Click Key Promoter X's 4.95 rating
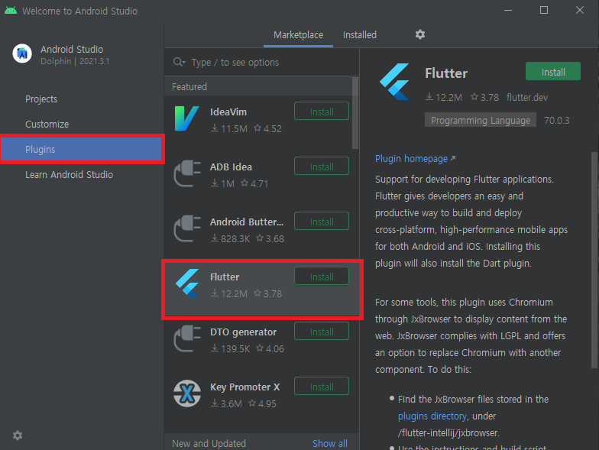Viewport: 599px width, 450px height. coord(262,403)
